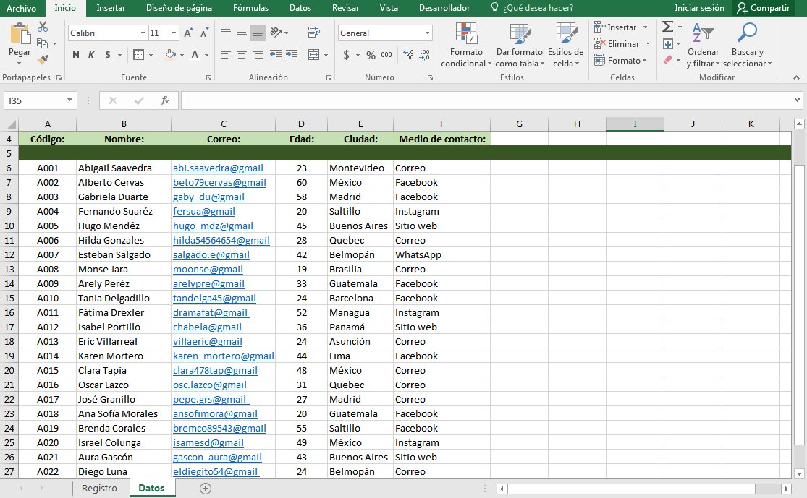Switch to the Fórmulas ribbon tab
The height and width of the screenshot is (498, 807).
coord(250,8)
